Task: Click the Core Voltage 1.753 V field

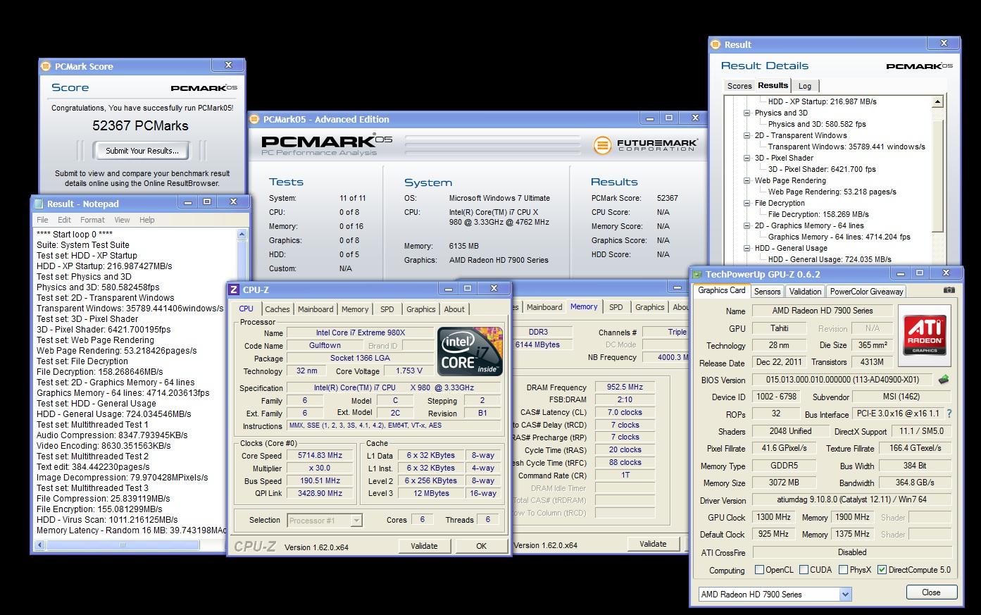Action: [409, 371]
